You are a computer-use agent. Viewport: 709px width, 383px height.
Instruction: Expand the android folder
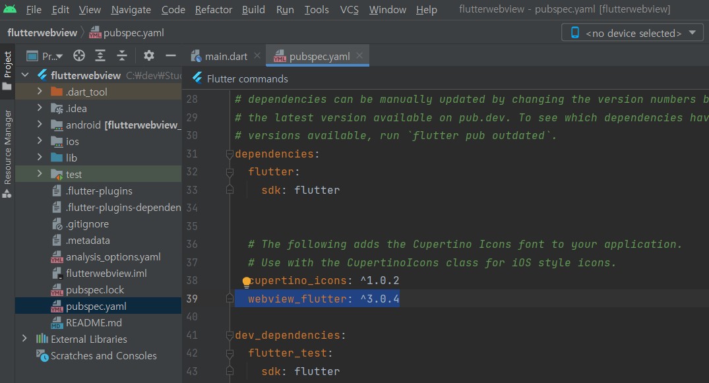(40, 125)
